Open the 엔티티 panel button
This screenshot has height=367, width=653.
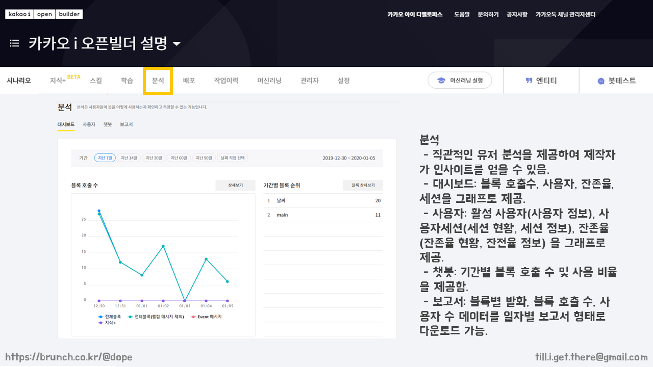[x=541, y=81]
